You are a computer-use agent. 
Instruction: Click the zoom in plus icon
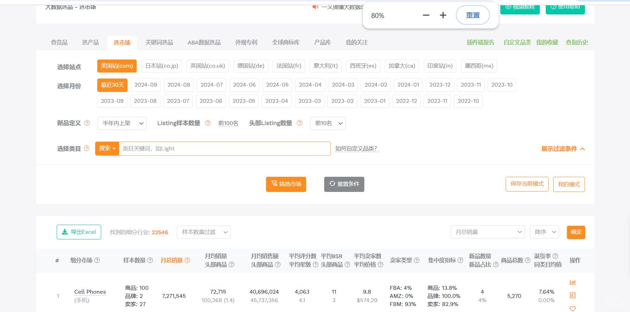443,15
